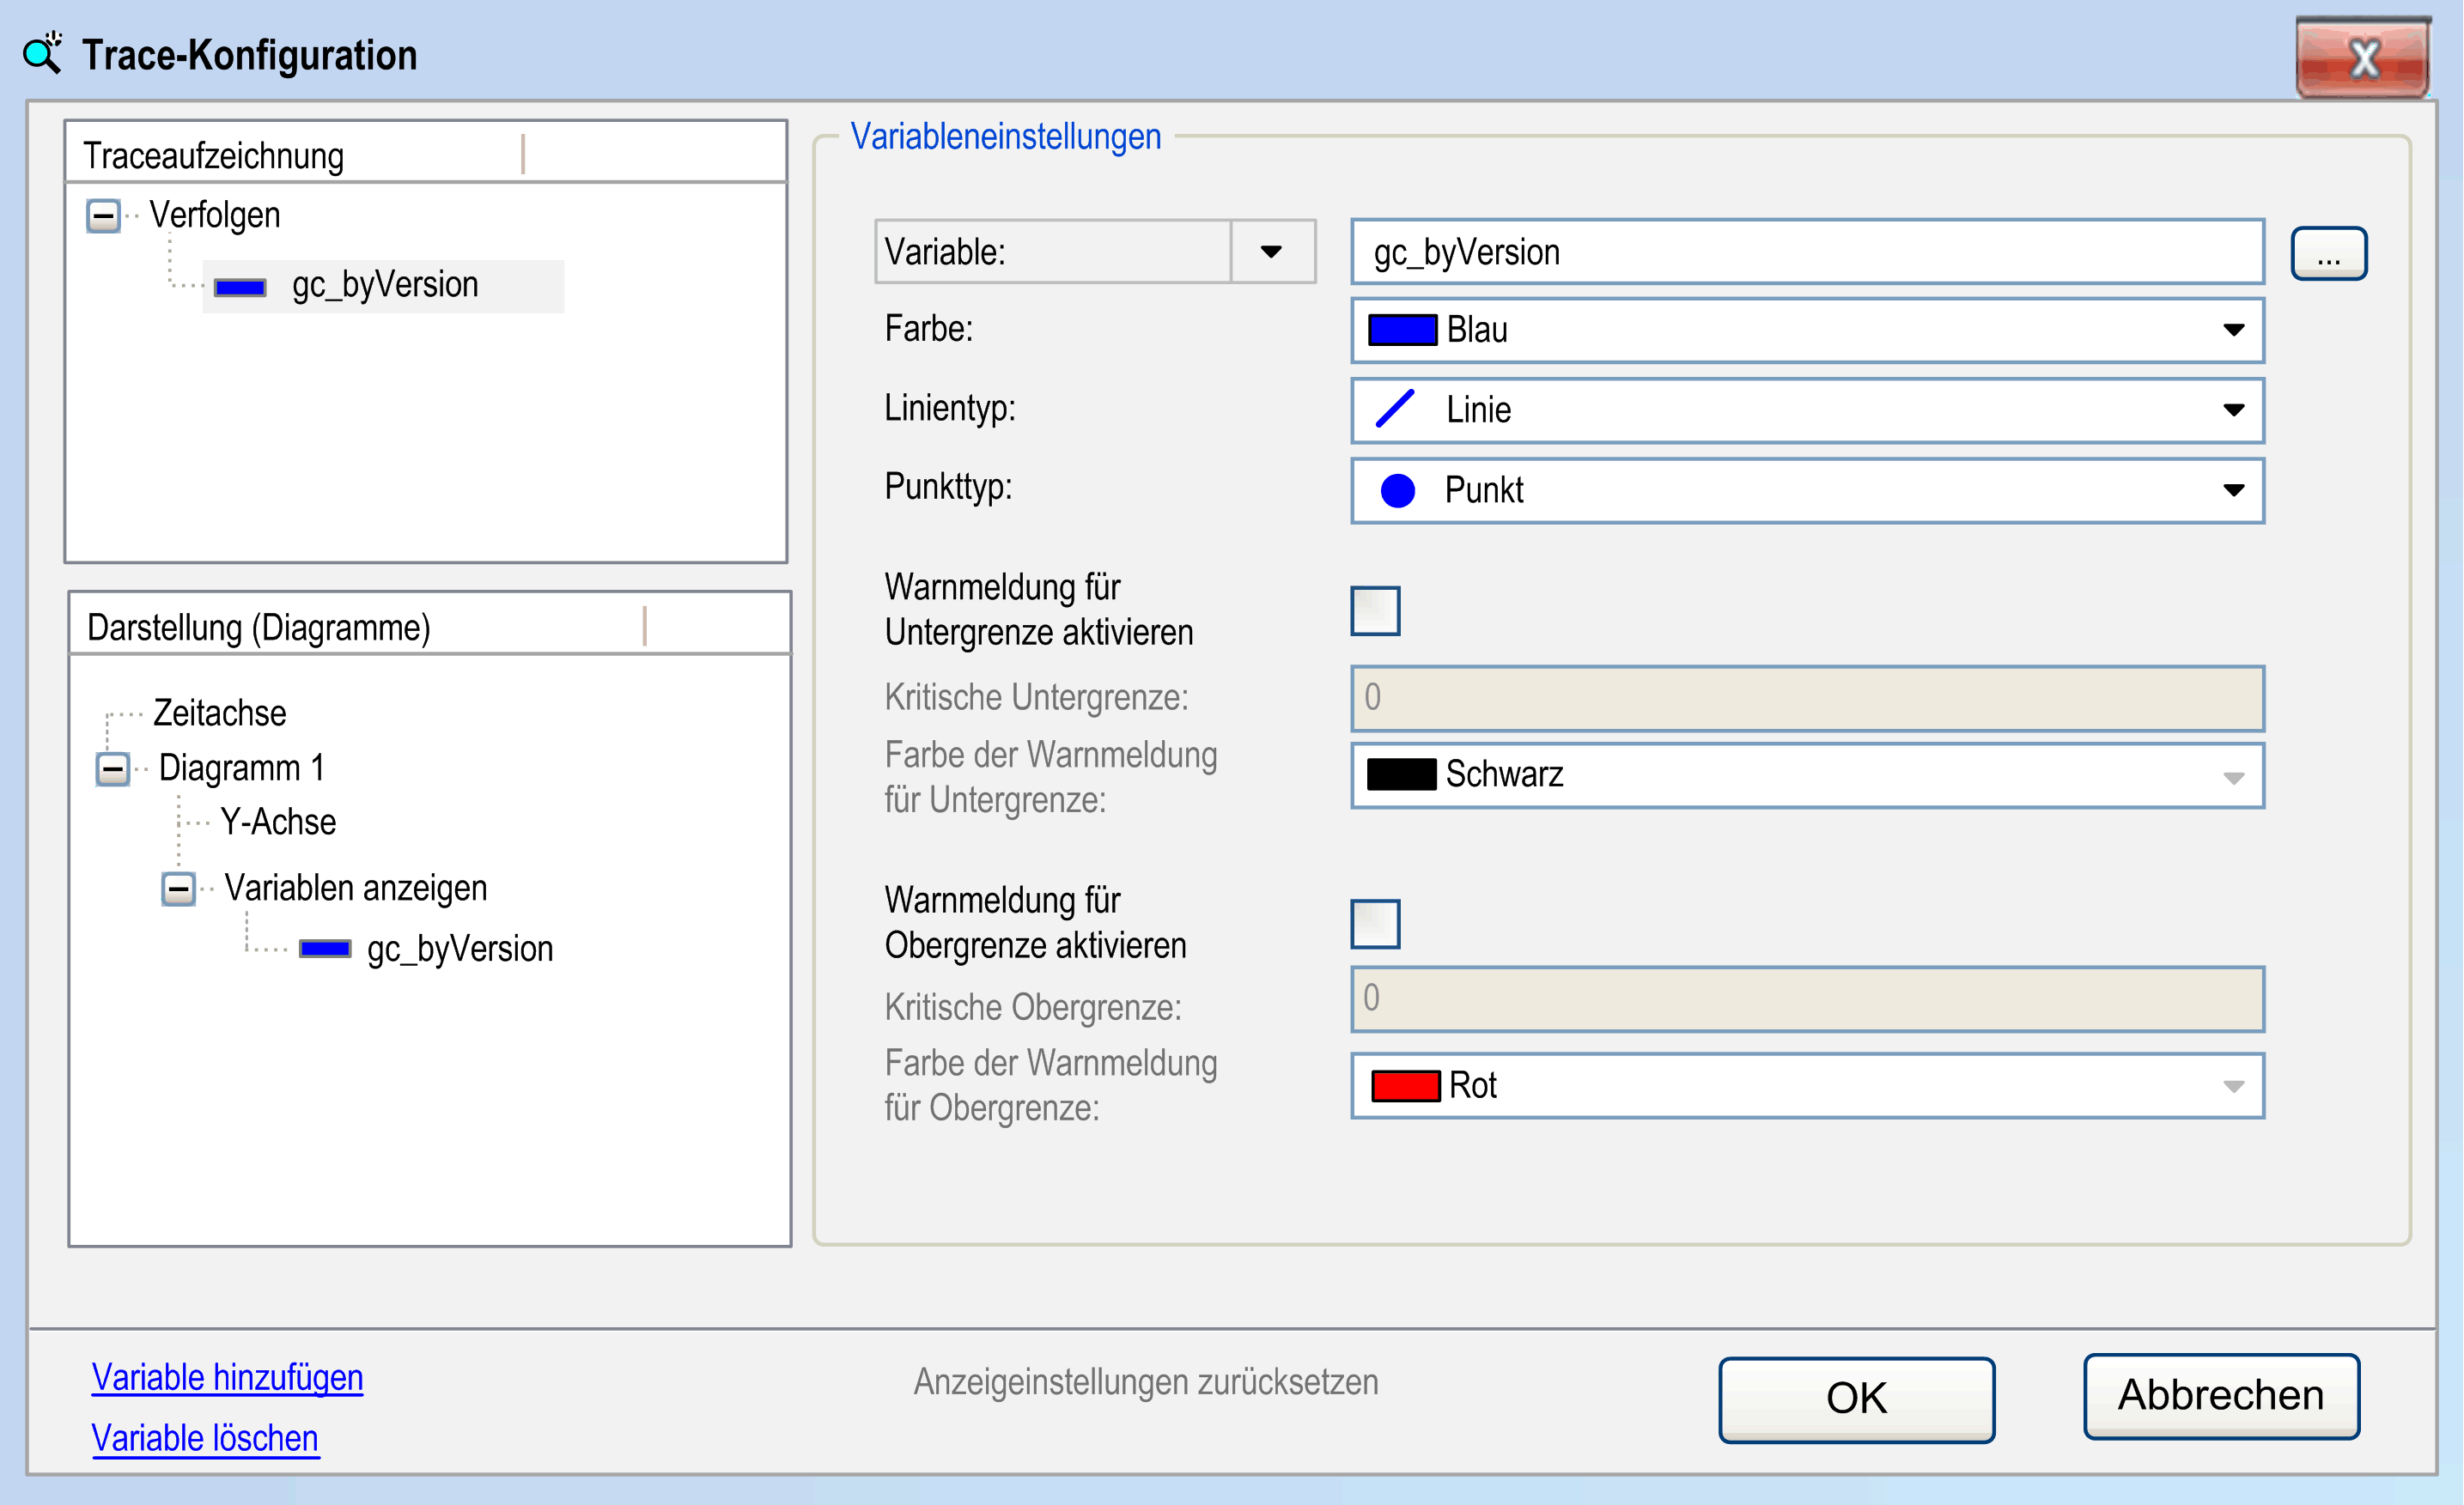Open the Farbe Blau dropdown
Image resolution: width=2464 pixels, height=1505 pixels.
[x=2233, y=330]
